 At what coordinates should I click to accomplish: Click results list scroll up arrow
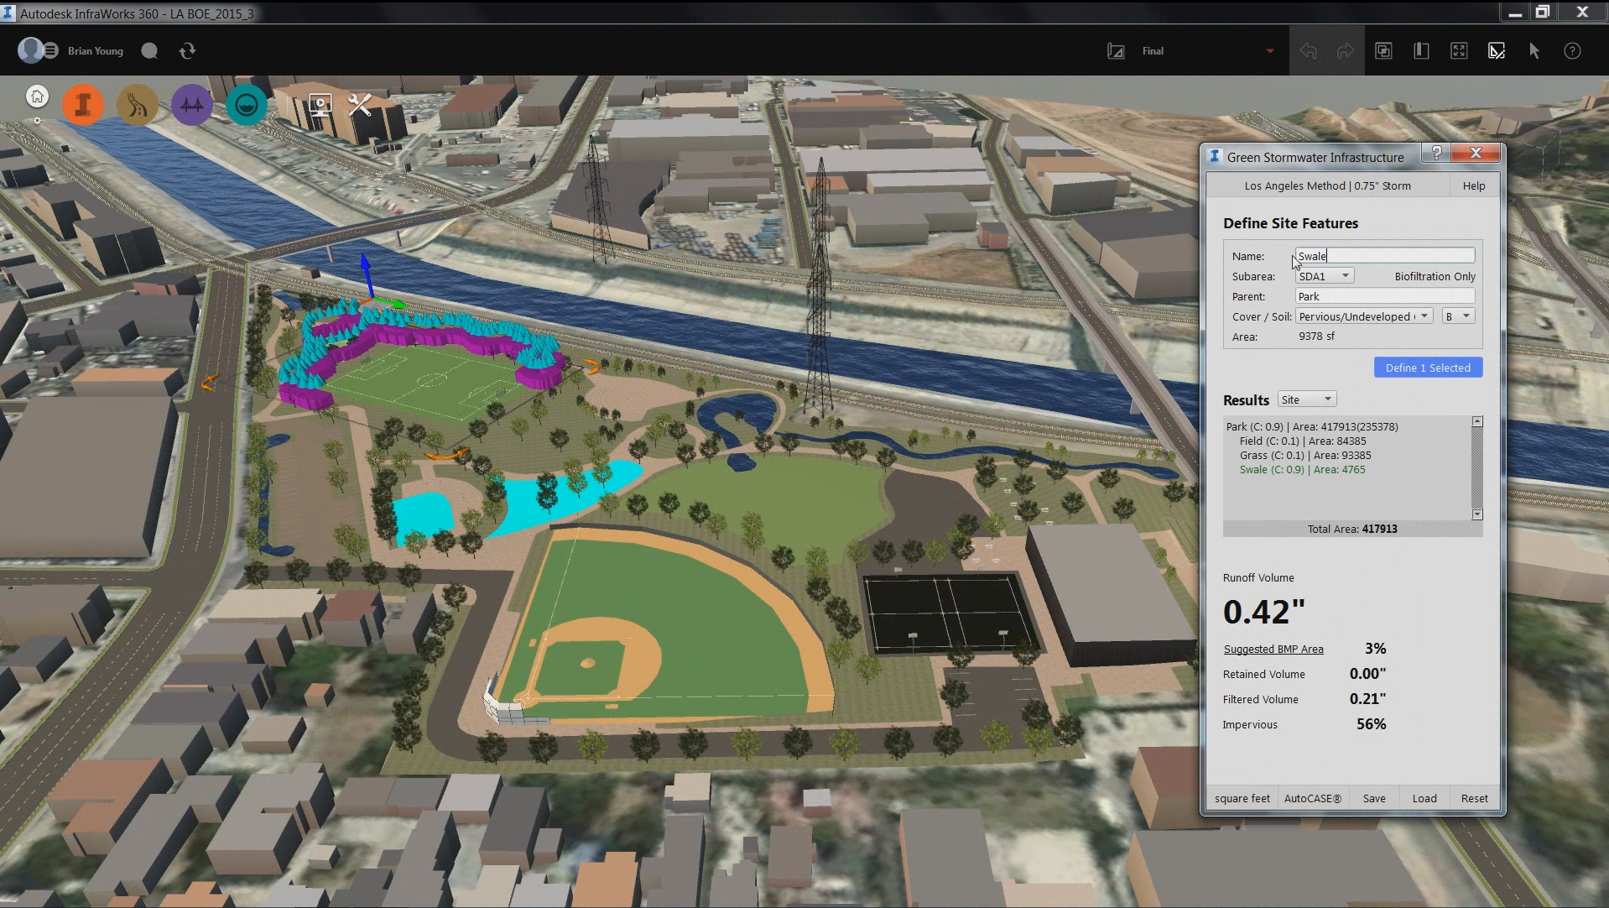(1477, 422)
